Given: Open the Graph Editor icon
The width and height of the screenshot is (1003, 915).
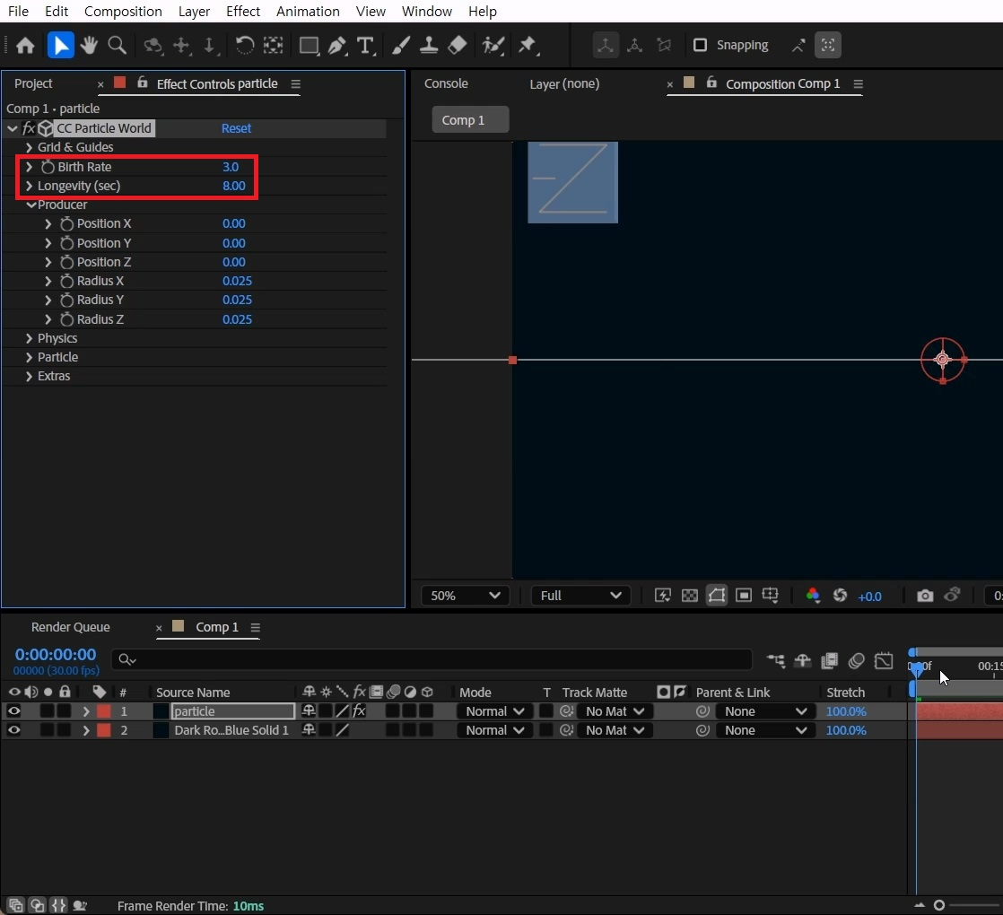Looking at the screenshot, I should pos(884,660).
